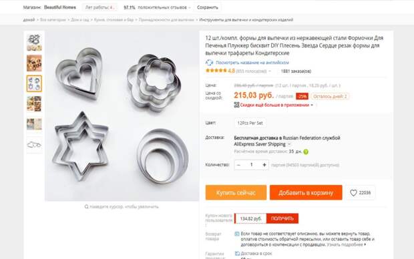Click the Купить сейчас button

(236, 193)
